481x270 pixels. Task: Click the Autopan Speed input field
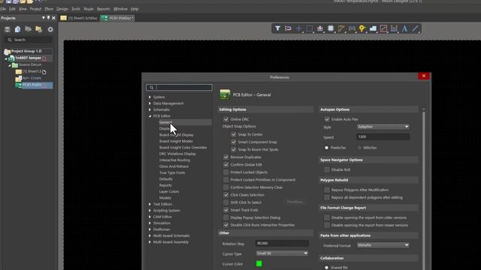coord(383,136)
